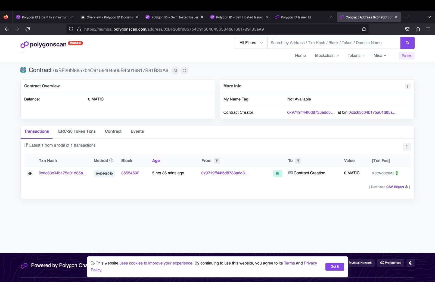The height and width of the screenshot is (282, 435).
Task: Expand the Misc menu
Action: (x=380, y=56)
